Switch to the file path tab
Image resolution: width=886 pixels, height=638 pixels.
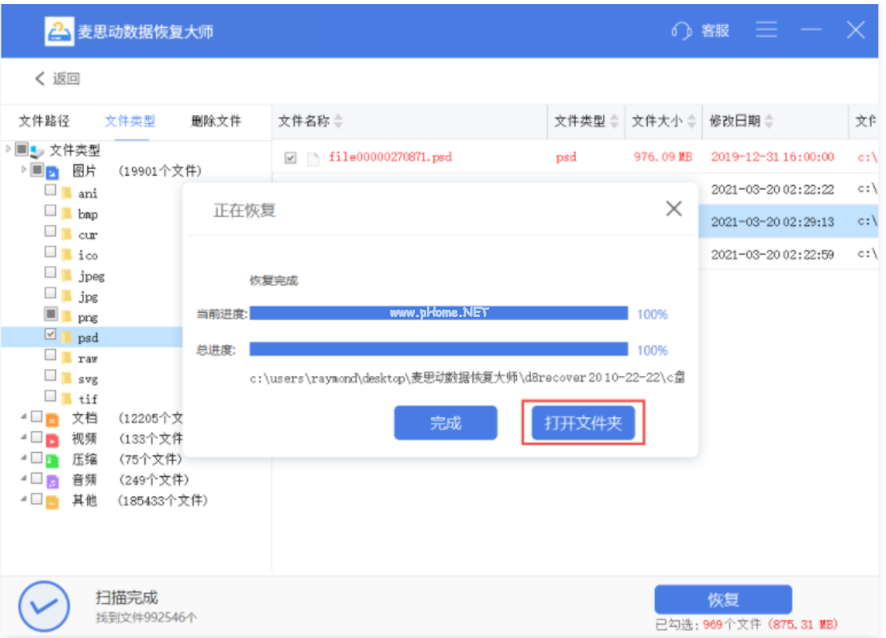tap(44, 121)
